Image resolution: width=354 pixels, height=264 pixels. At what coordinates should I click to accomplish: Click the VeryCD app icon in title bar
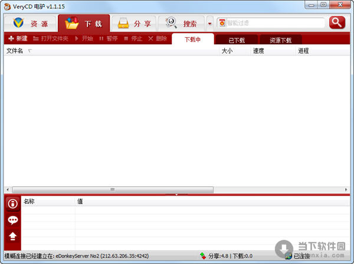coord(8,6)
